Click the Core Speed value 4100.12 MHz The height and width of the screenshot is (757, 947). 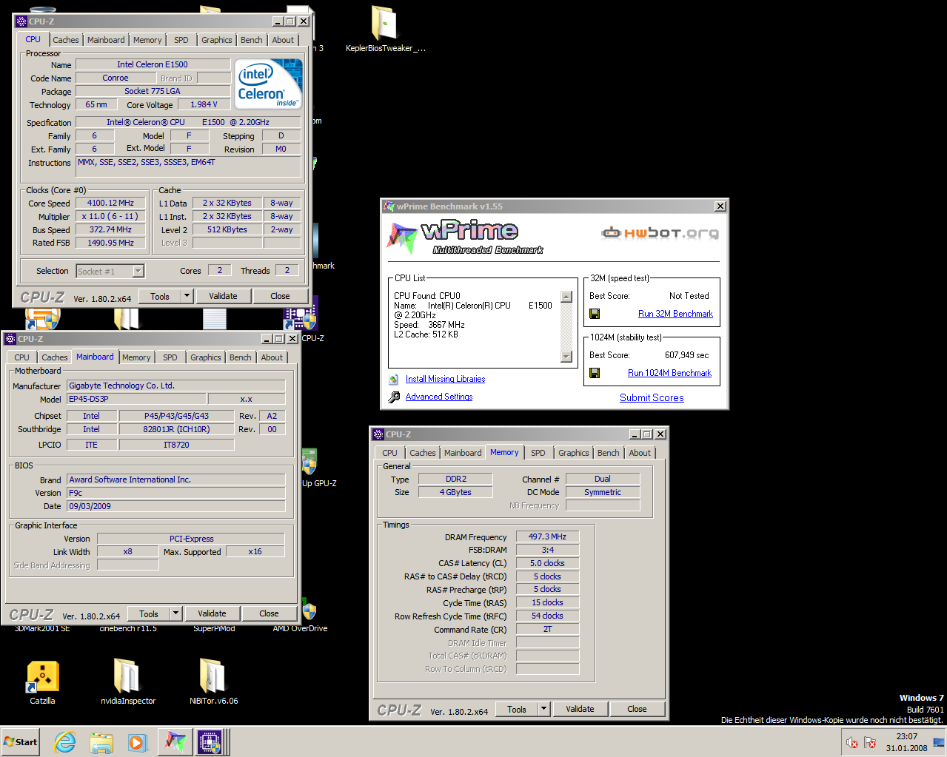pos(111,203)
